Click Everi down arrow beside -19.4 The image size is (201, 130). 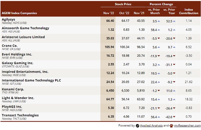[x=174, y=56]
